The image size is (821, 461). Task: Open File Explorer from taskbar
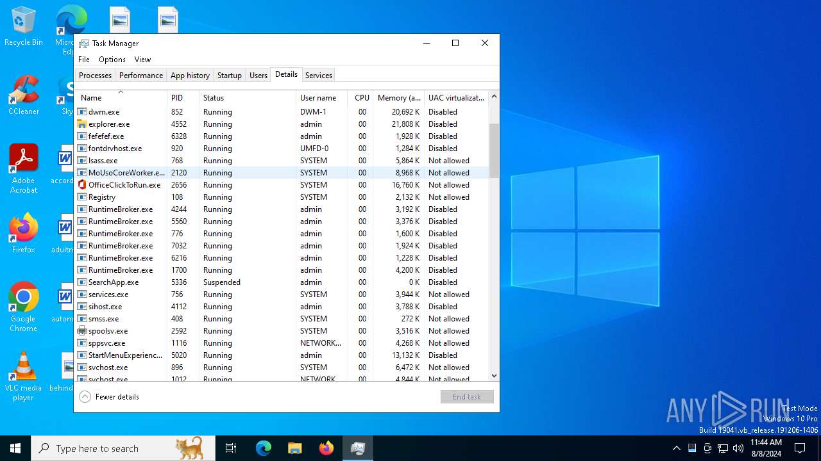tap(294, 448)
